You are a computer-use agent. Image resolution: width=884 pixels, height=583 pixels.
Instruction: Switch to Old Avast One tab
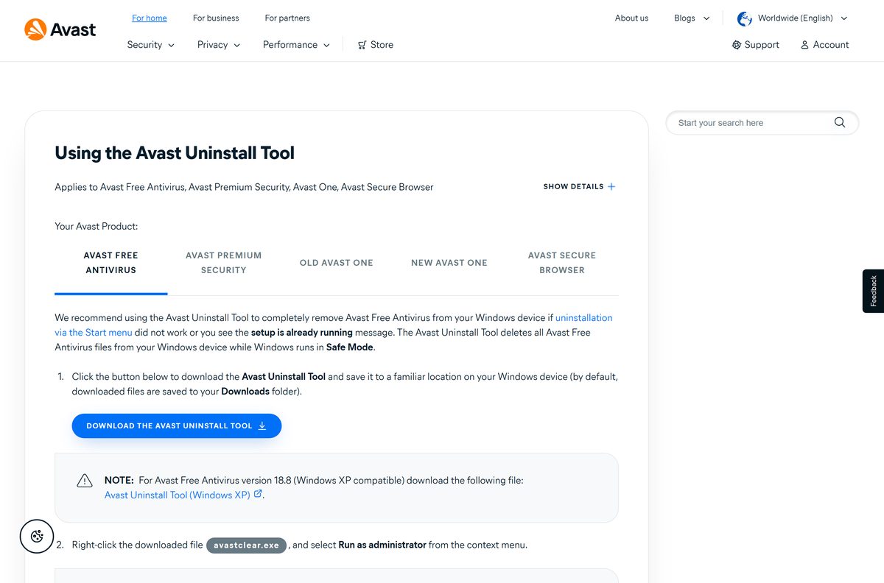[337, 263]
